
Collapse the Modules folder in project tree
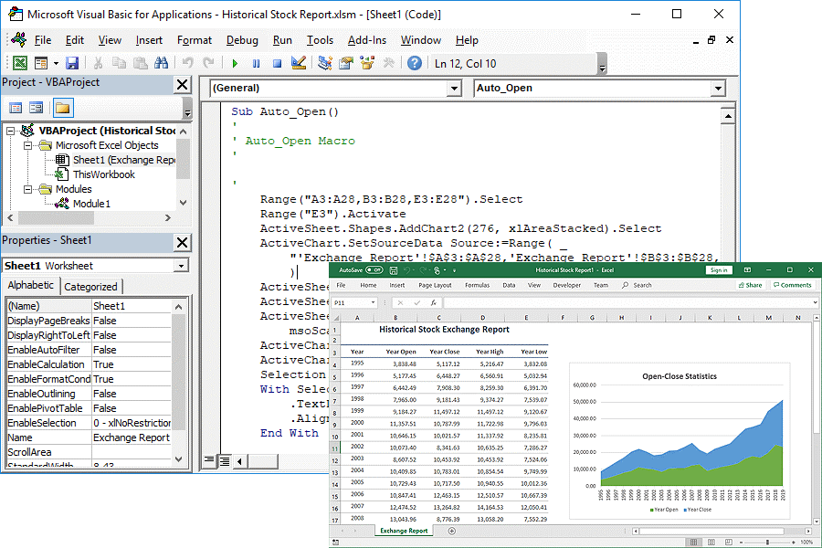pyautogui.click(x=27, y=189)
